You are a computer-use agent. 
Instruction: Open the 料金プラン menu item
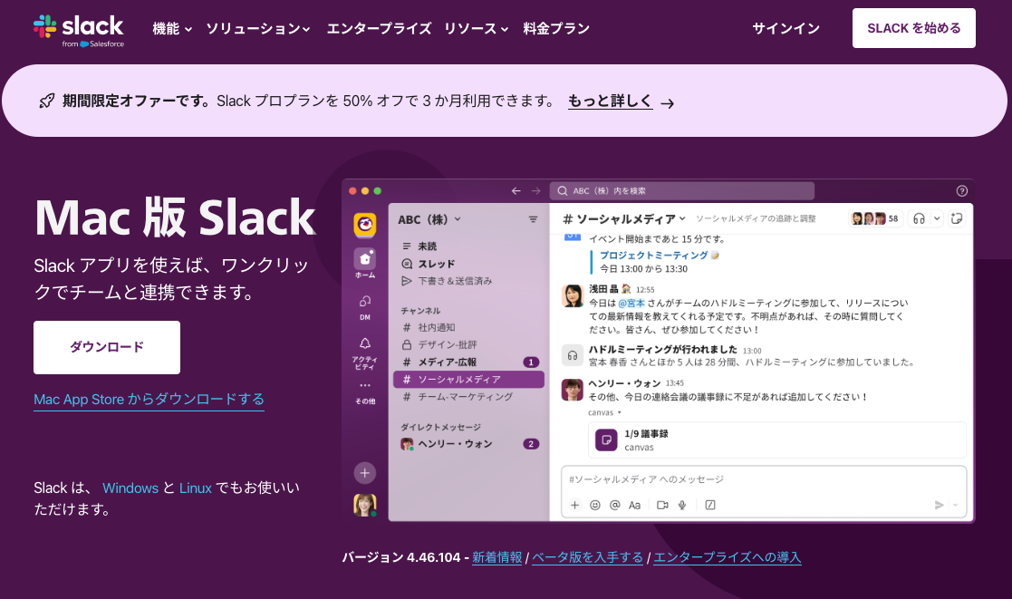555,28
